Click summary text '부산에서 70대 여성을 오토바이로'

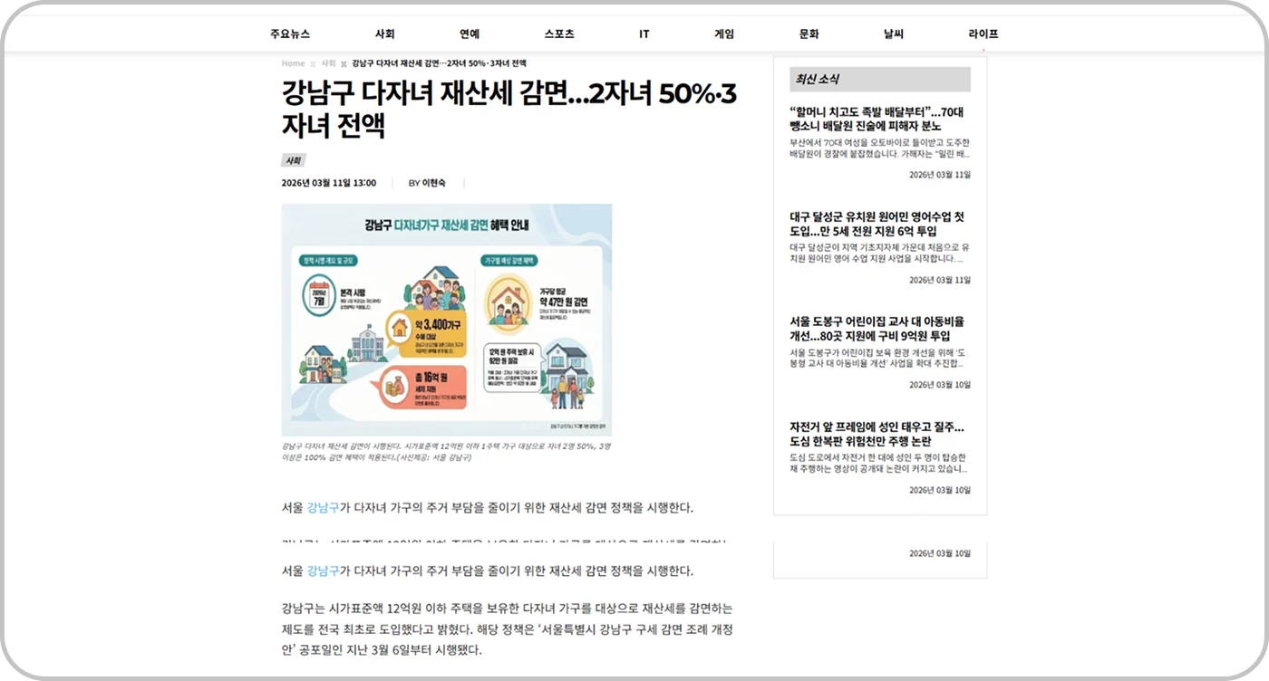coord(879,149)
